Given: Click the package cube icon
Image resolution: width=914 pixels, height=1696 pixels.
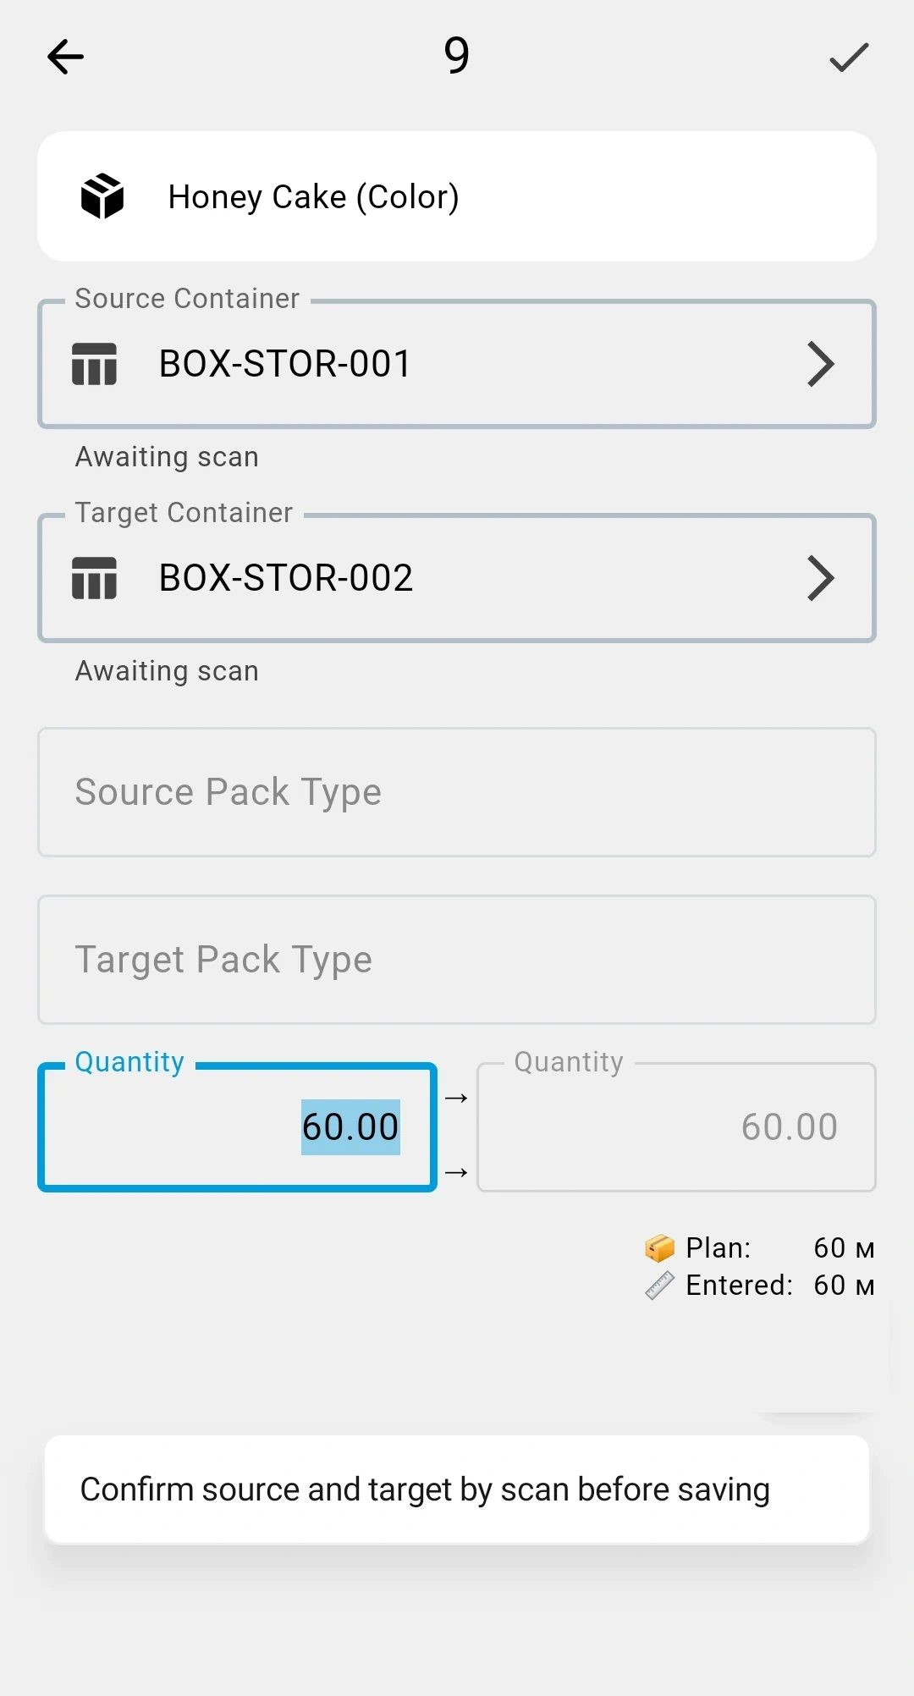Looking at the screenshot, I should pos(102,196).
